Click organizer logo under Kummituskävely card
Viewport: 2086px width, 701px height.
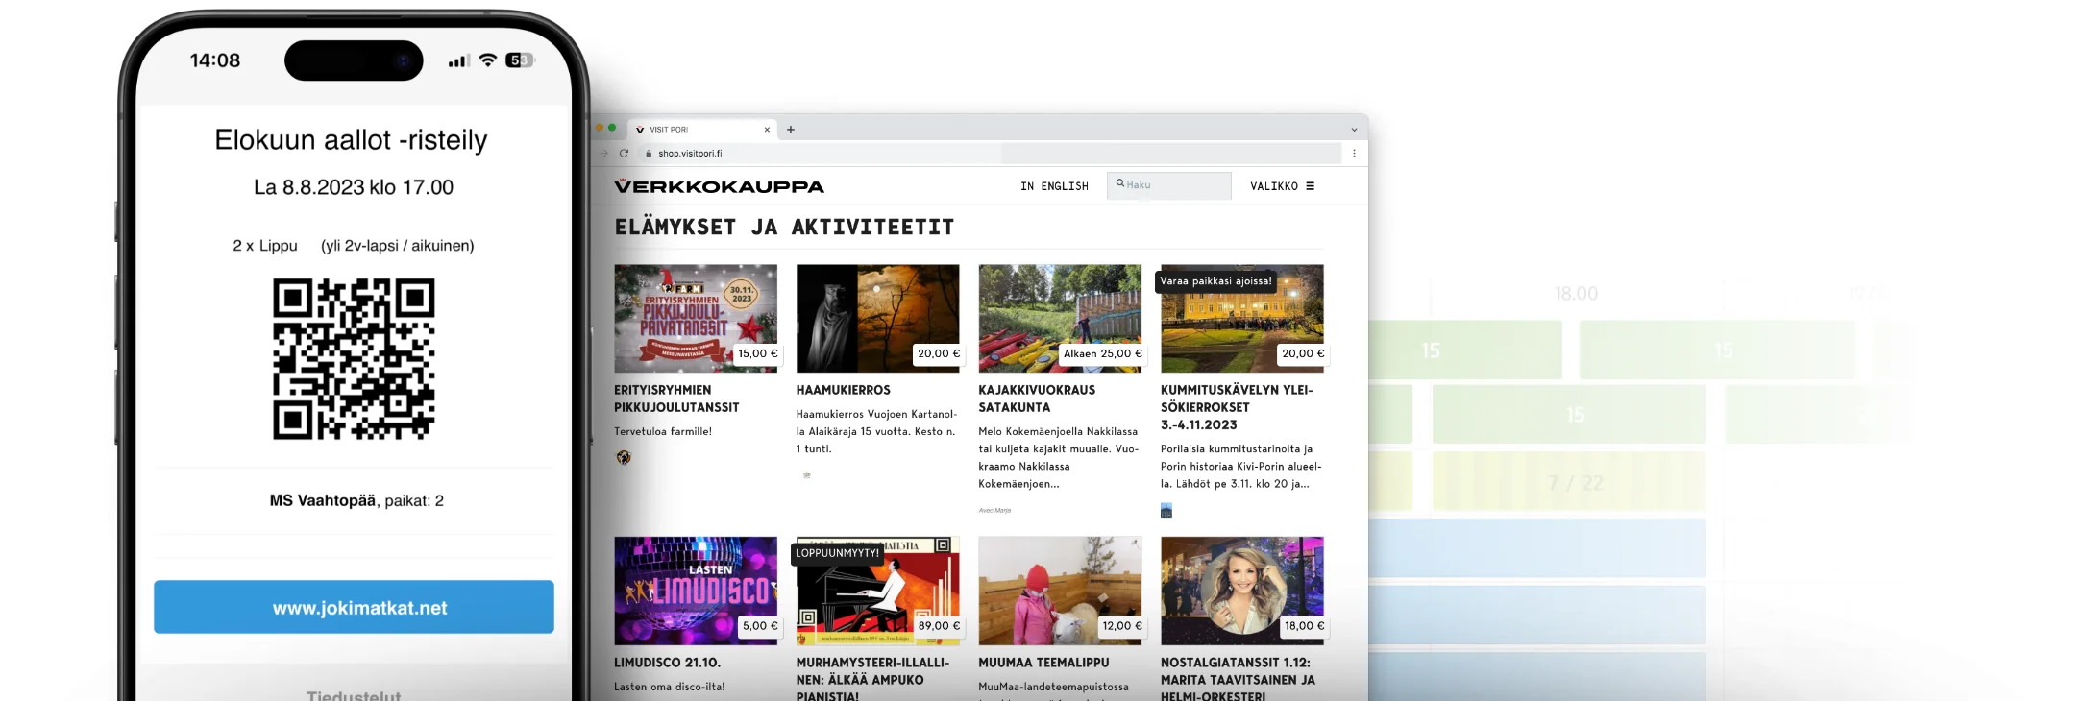click(1166, 510)
